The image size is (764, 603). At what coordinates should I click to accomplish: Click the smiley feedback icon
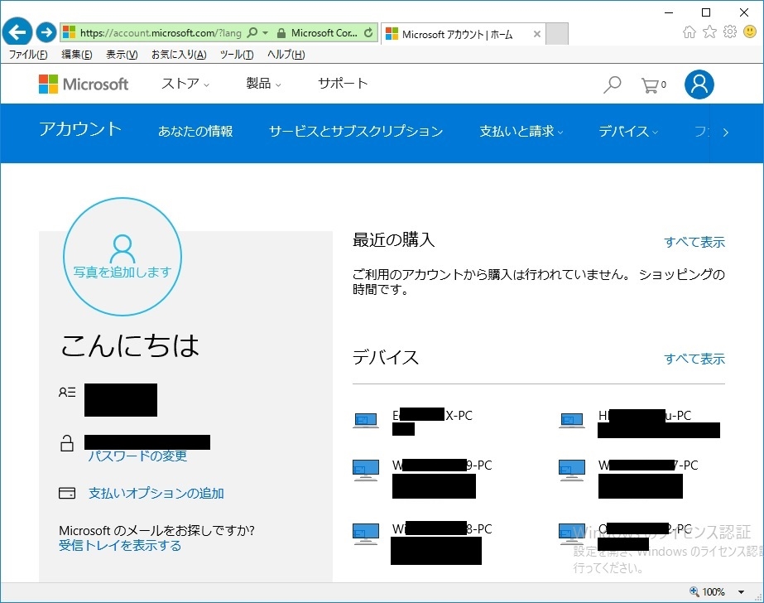coord(750,32)
